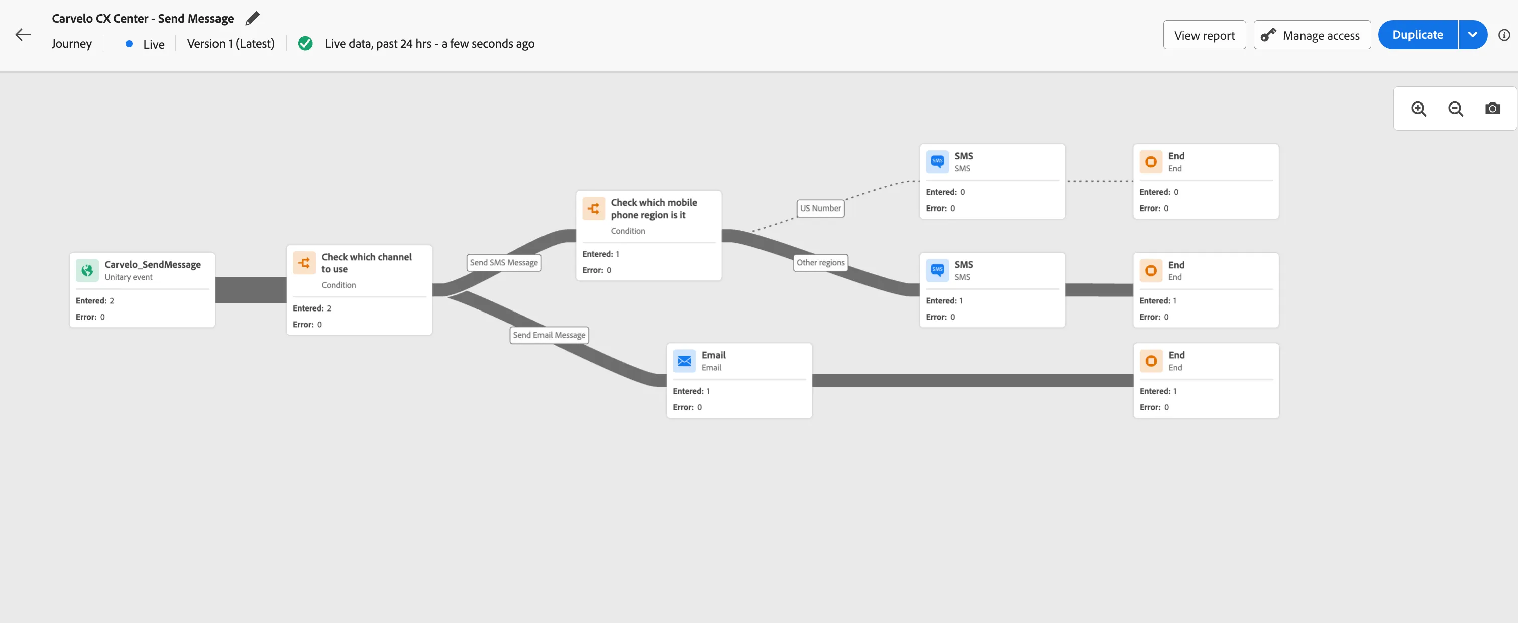Click Version 1 (Latest) text
This screenshot has height=623, width=1518.
(231, 44)
